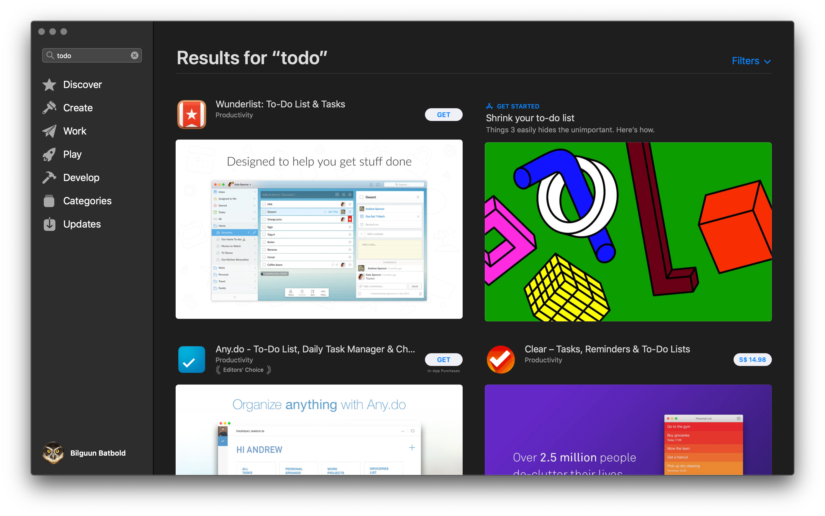
Task: Open Wunderlist: To-Do List & Tasks title
Action: pos(280,104)
